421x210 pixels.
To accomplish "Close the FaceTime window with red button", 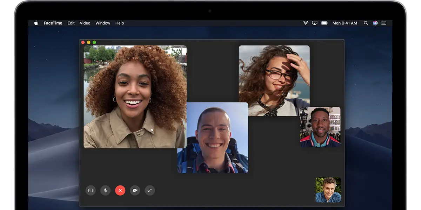I will click(83, 42).
